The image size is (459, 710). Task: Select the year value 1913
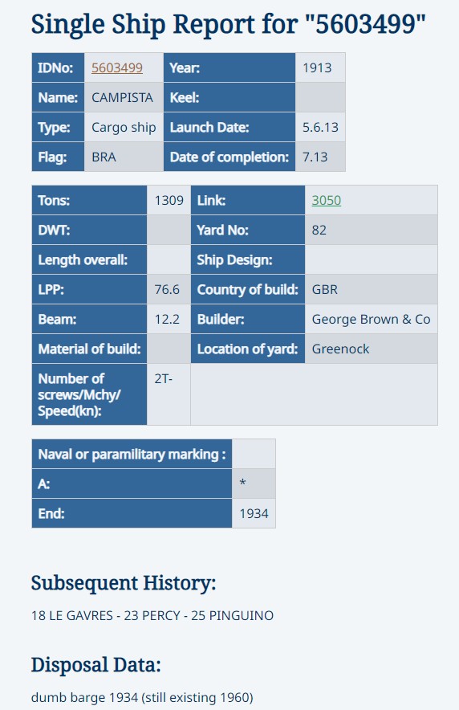(x=317, y=68)
